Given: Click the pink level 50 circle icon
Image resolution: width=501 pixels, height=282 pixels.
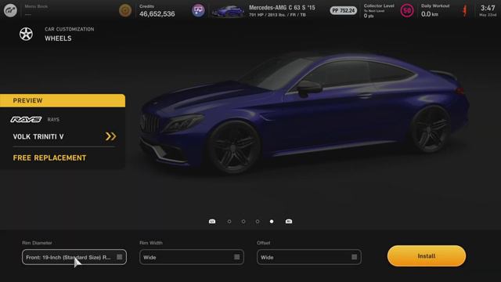Looking at the screenshot, I should [x=407, y=11].
